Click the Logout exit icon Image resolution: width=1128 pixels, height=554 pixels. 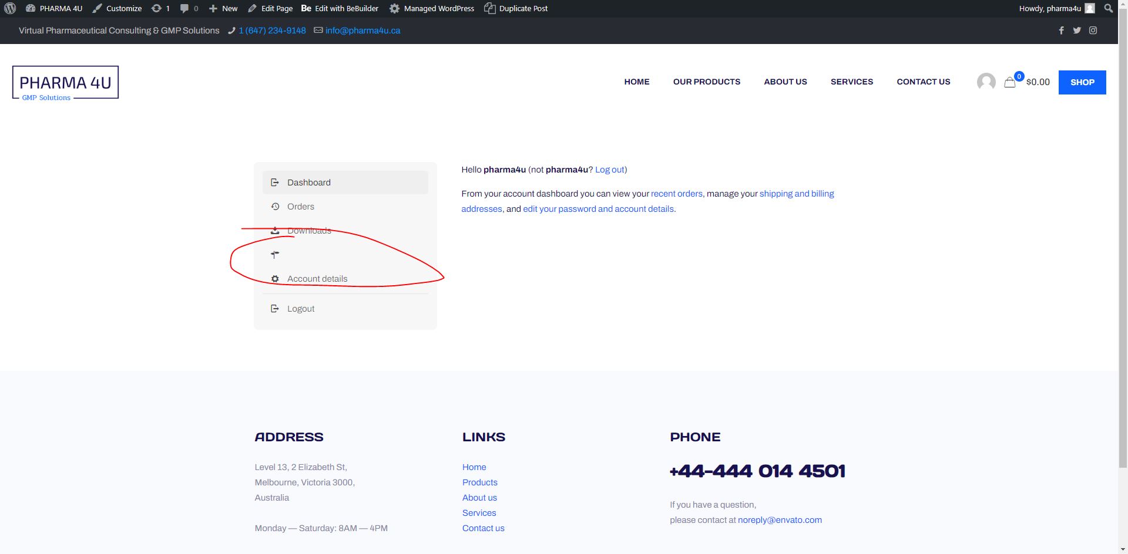(x=274, y=309)
